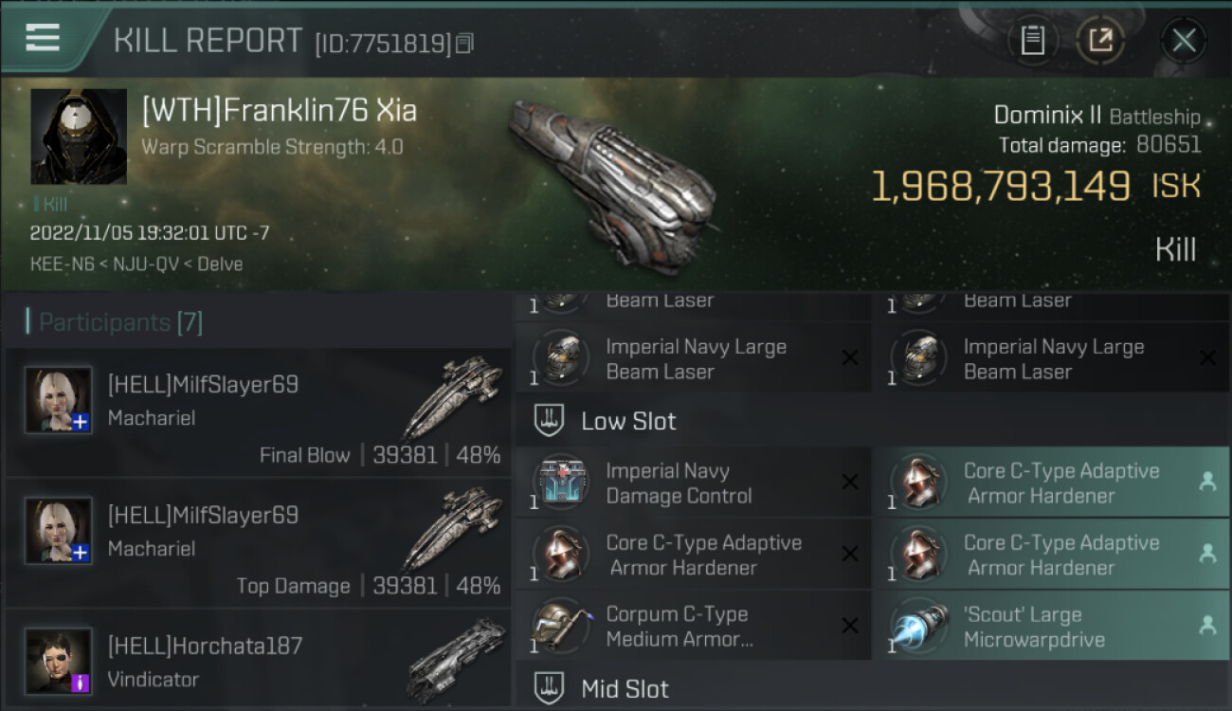The width and height of the screenshot is (1232, 711).
Task: Click Franklin76 Xia's pilot portrait
Action: click(79, 137)
